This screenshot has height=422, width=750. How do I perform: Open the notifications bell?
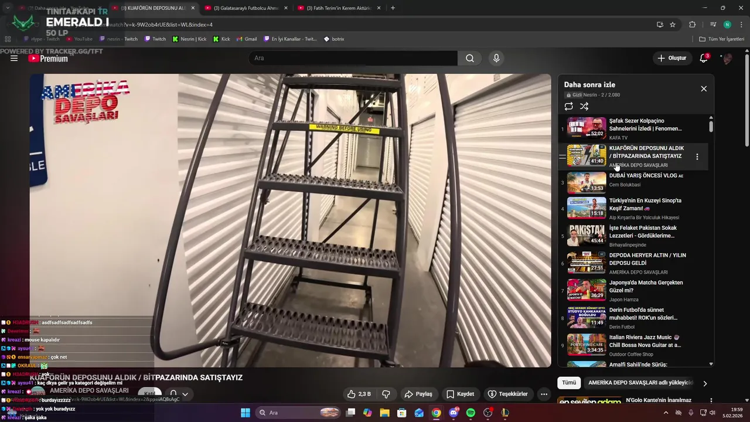pyautogui.click(x=704, y=58)
